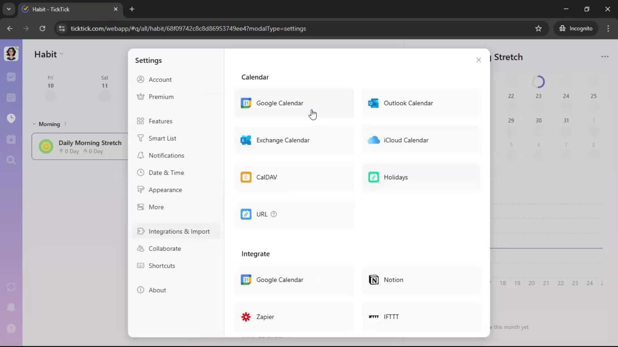The height and width of the screenshot is (347, 618).
Task: Go to Appearance settings
Action: 165,190
